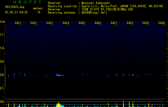Click the 'Receiving antenna' label
The image size is (168, 107).
click(61, 13)
